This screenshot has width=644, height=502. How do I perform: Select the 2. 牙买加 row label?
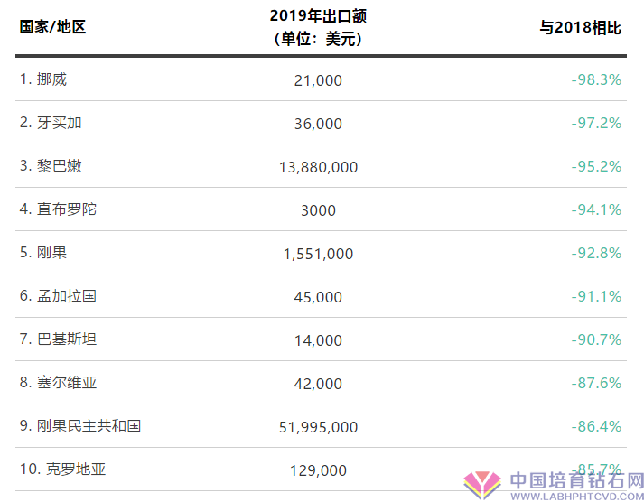51,123
